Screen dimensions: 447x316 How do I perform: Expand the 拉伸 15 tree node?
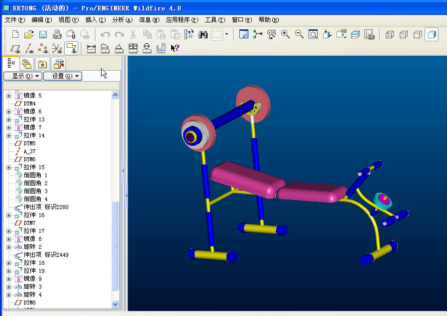(8, 168)
